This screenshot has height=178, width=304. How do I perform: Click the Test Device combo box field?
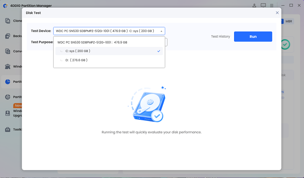(109, 31)
